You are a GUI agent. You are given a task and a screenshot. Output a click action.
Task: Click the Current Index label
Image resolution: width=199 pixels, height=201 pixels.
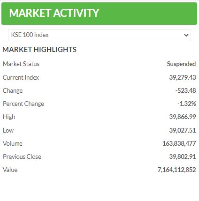pyautogui.click(x=21, y=77)
